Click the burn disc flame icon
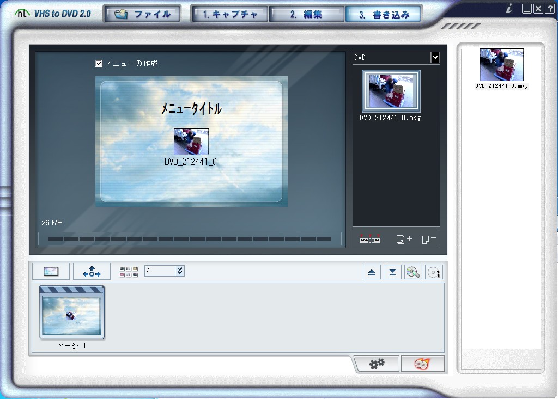Image resolution: width=558 pixels, height=399 pixels. point(422,364)
